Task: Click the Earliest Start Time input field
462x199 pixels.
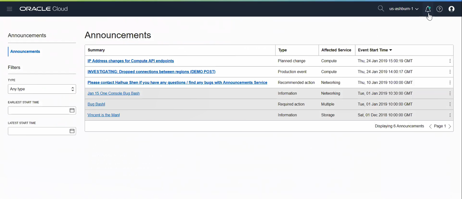Action: point(38,110)
